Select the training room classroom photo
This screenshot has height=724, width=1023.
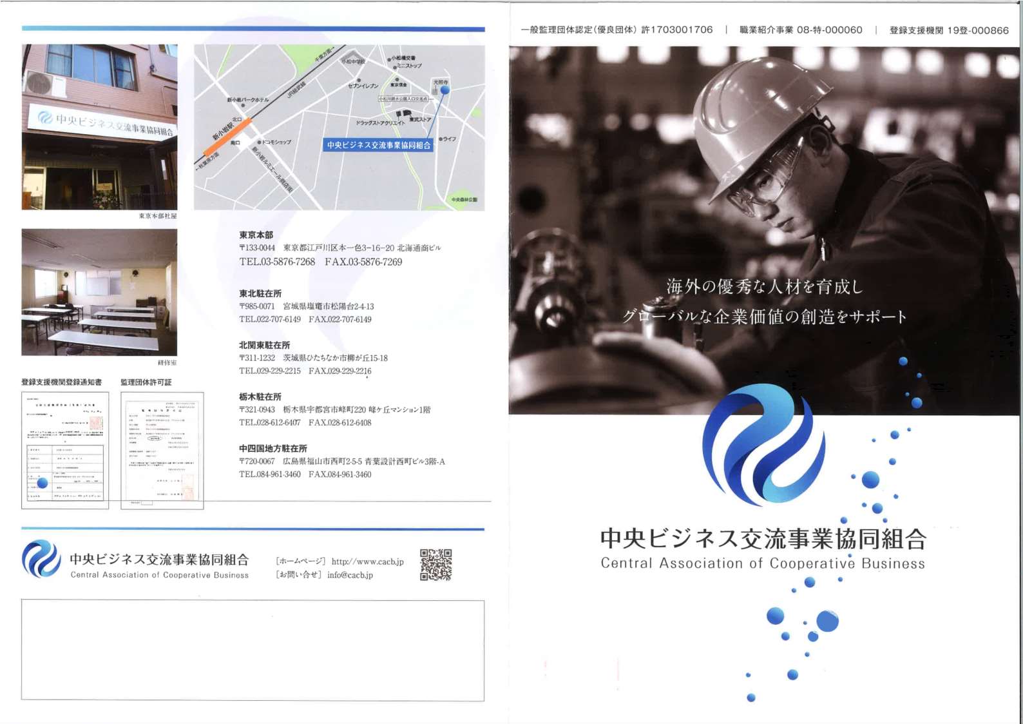pos(99,292)
